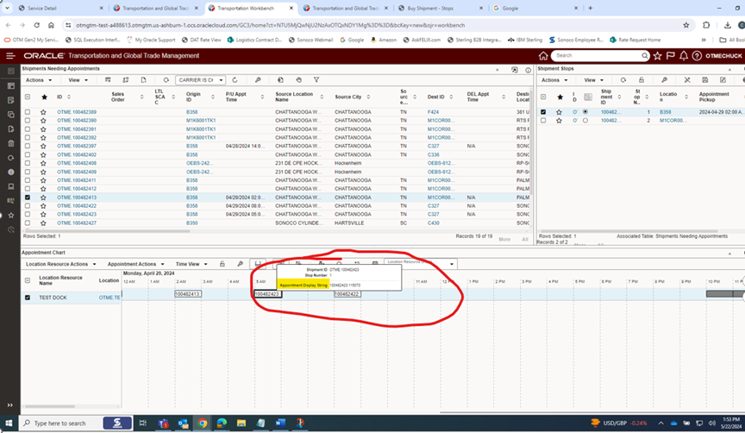Star shipment OTME.100482389 as favorite
The width and height of the screenshot is (745, 433).
(43, 112)
